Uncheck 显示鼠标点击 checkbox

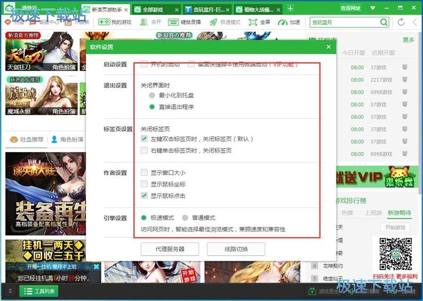click(x=144, y=196)
